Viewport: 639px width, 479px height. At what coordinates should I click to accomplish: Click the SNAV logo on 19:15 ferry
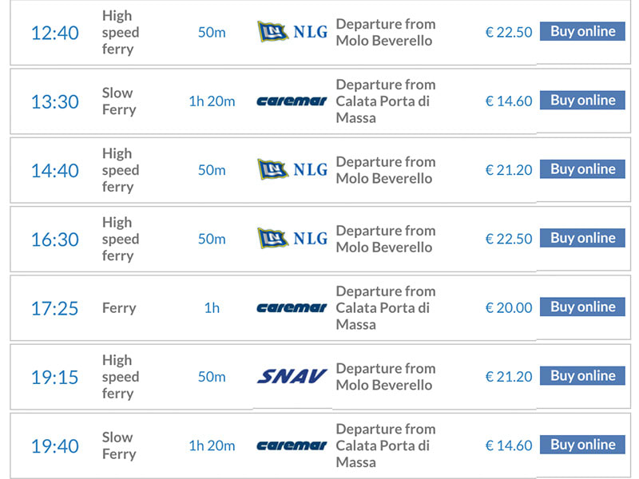292,376
